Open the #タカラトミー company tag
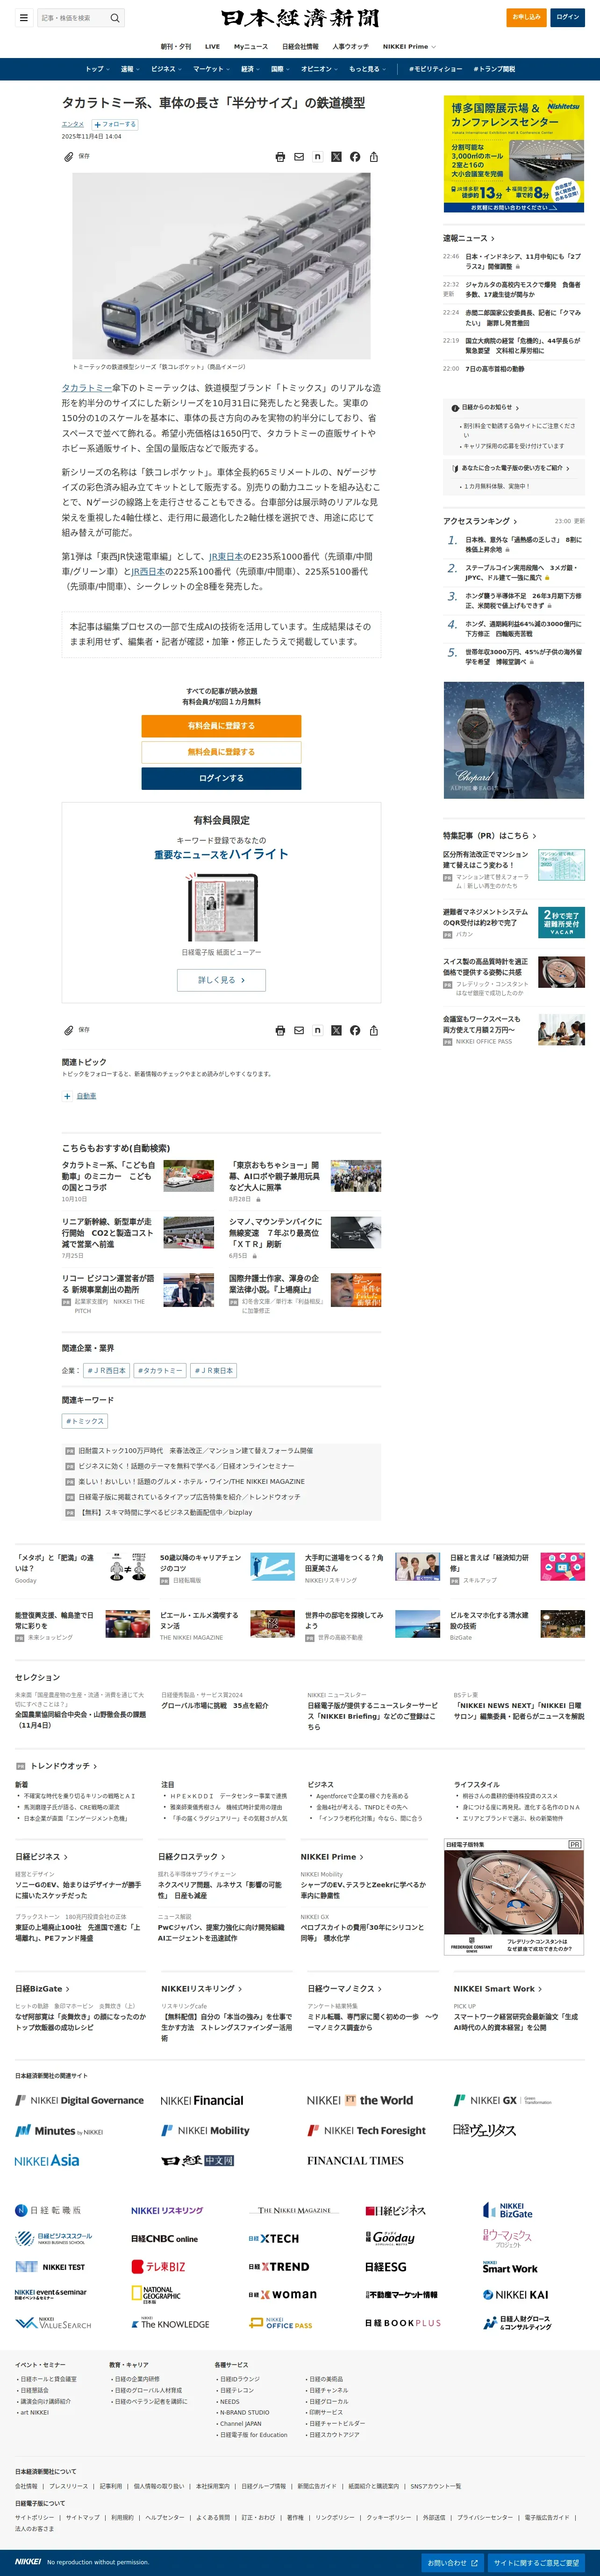 [x=159, y=1370]
